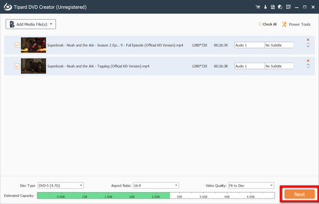
Task: Open the feedback chat bubbles icon
Action: (280, 7)
